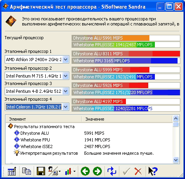The width and height of the screenshot is (185, 179).
Task: Click the results list scrollbar thumb
Action: point(176,124)
